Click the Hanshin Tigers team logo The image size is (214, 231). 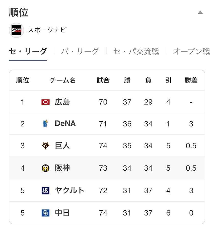[45, 168]
